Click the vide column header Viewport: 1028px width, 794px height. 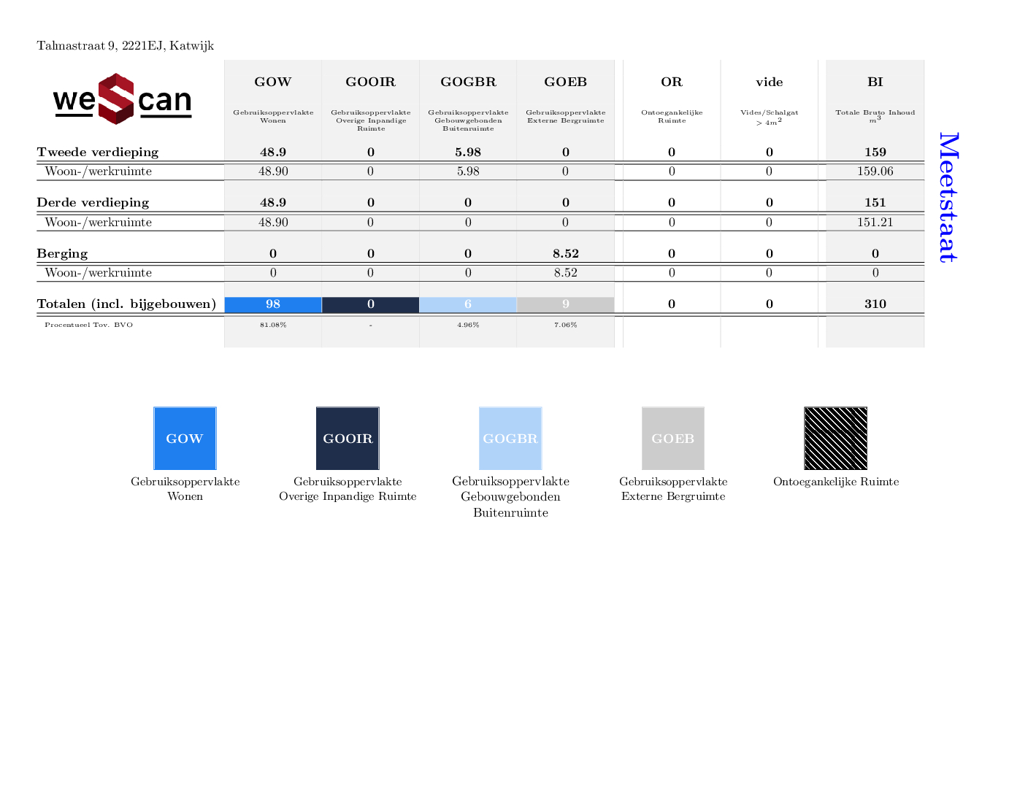(x=769, y=82)
